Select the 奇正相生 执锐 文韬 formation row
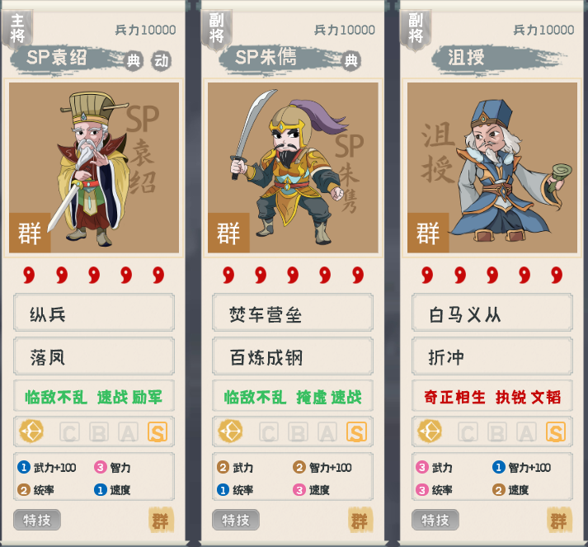 [x=492, y=396]
